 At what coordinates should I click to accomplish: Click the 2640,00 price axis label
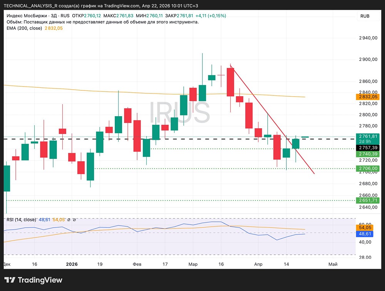tap(368, 207)
